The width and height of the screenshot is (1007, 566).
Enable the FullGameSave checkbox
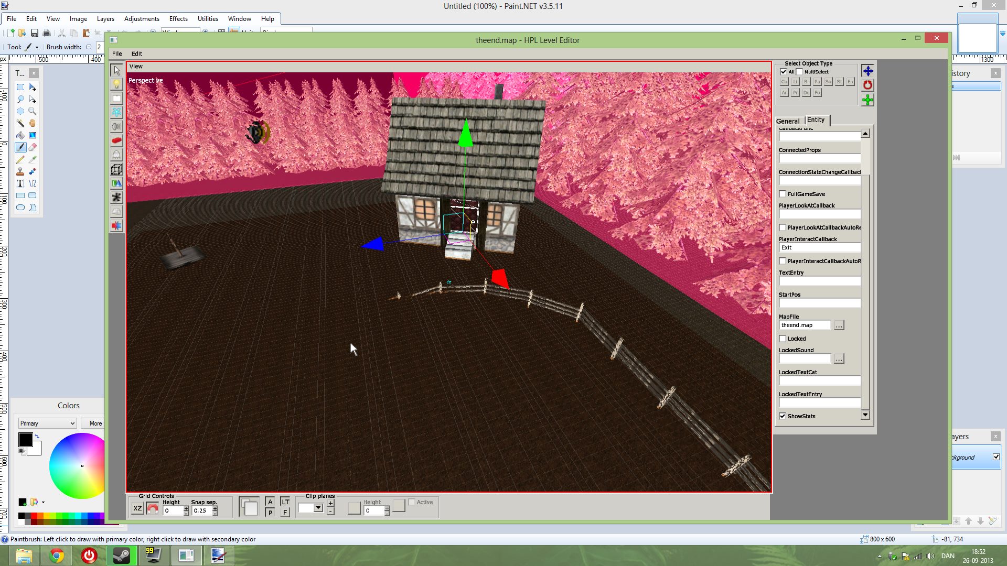tap(783, 194)
